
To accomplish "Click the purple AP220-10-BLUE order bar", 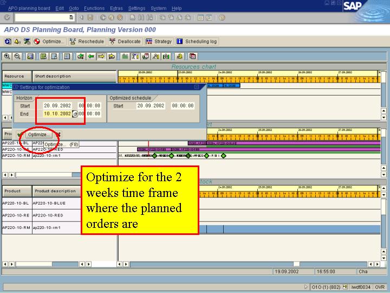I will [294, 143].
